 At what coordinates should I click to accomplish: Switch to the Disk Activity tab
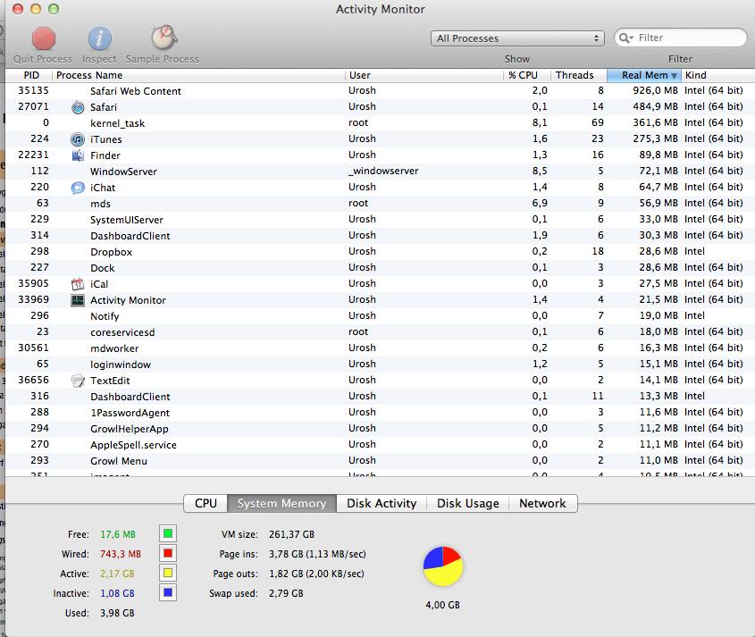pyautogui.click(x=382, y=504)
